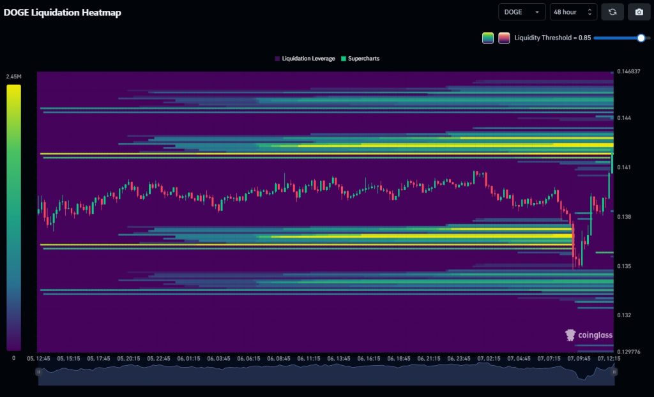
Task: Select the green-blue heatmap color scheme
Action: (x=488, y=38)
